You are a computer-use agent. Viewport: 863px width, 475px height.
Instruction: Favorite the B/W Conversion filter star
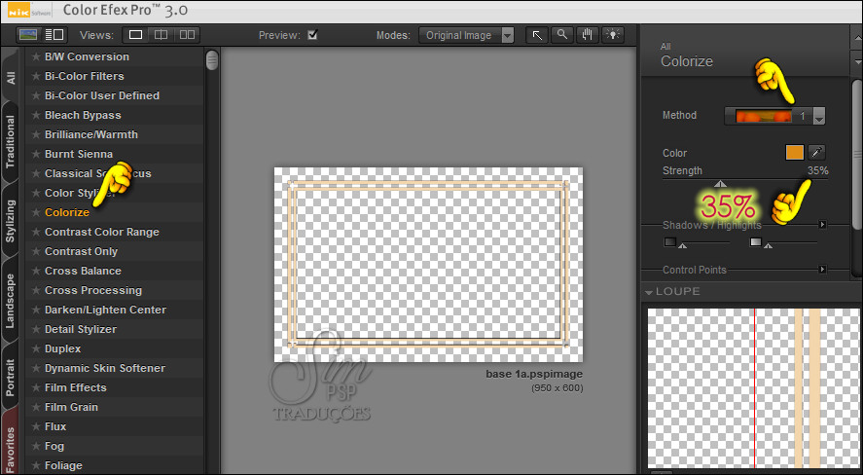point(36,56)
